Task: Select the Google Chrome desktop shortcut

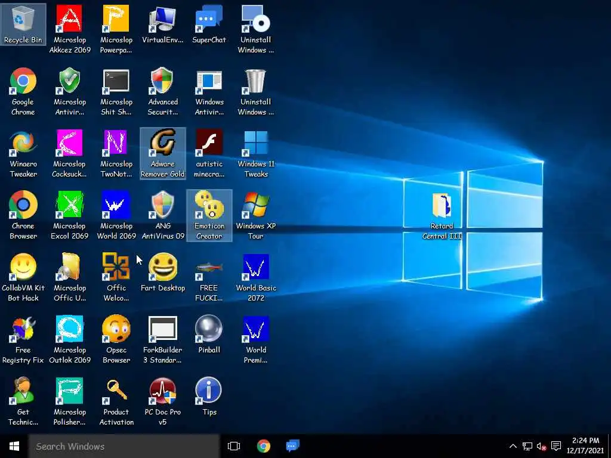Action: pos(23,91)
